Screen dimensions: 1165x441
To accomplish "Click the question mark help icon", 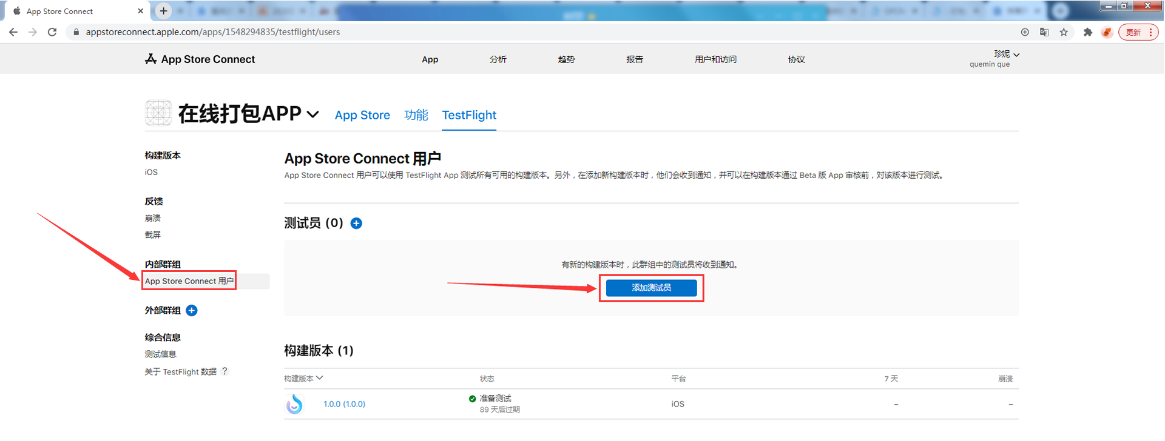I will click(225, 371).
